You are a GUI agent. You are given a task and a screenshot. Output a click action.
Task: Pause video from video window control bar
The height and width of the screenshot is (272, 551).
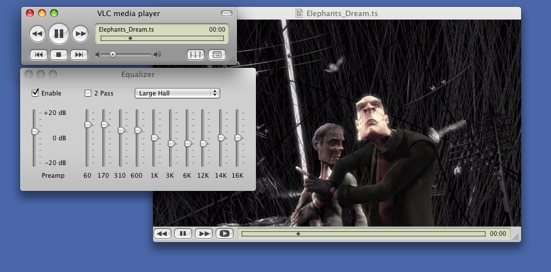pyautogui.click(x=182, y=233)
